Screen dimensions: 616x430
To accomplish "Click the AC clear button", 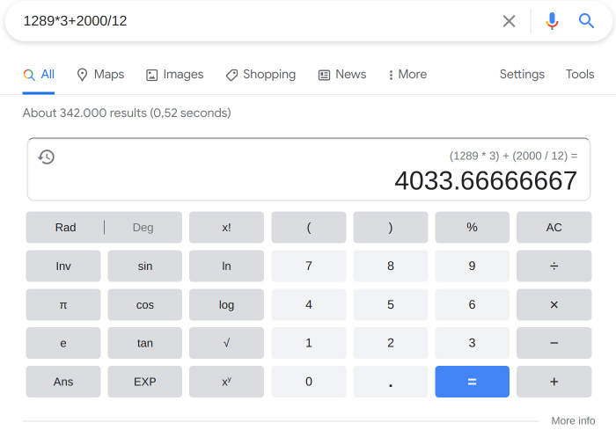I will coord(554,228).
